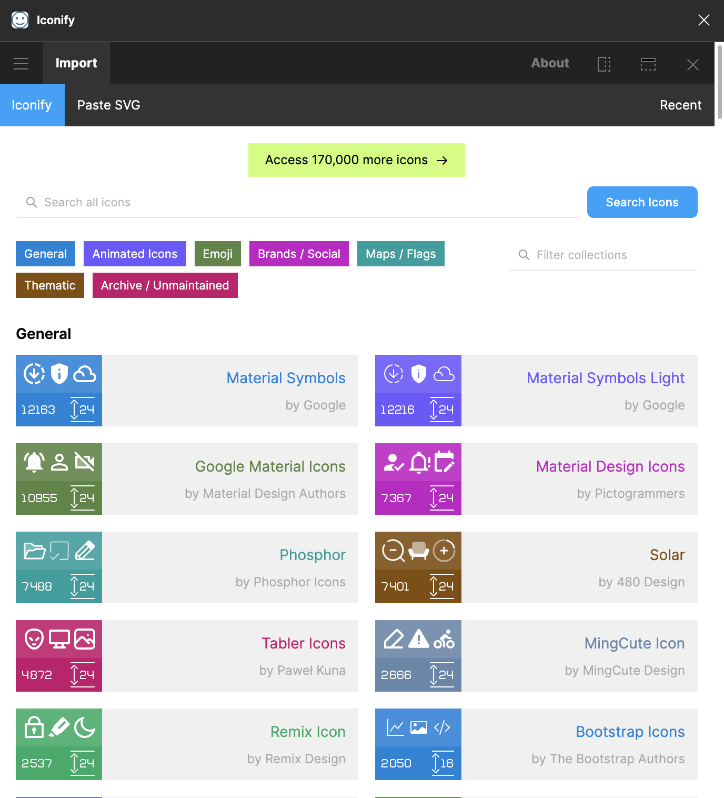The width and height of the screenshot is (724, 798).
Task: Click the Remix Icon thumbnail tile
Action: tap(59, 744)
